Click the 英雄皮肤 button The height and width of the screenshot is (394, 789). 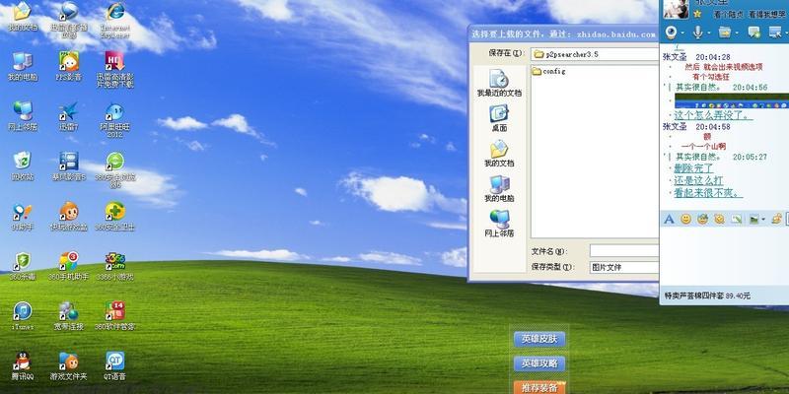(539, 339)
